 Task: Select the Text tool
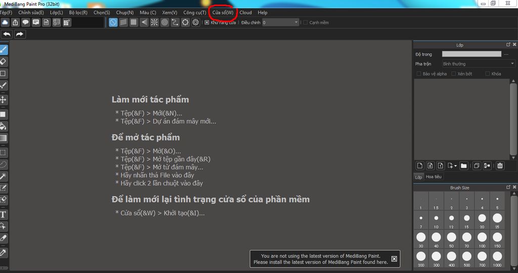click(4, 214)
